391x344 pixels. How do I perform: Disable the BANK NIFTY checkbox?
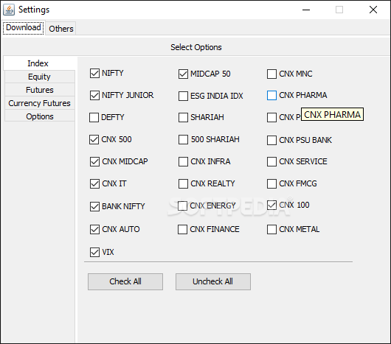pyautogui.click(x=94, y=206)
